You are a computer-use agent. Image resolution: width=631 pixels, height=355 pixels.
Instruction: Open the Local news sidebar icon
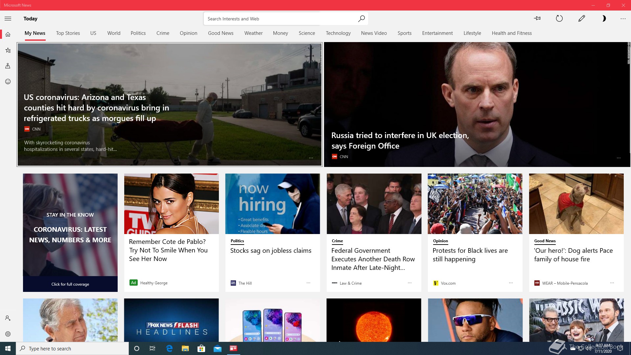(8, 66)
